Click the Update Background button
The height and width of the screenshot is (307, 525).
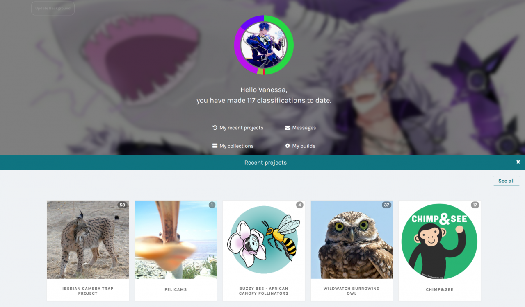(x=53, y=8)
